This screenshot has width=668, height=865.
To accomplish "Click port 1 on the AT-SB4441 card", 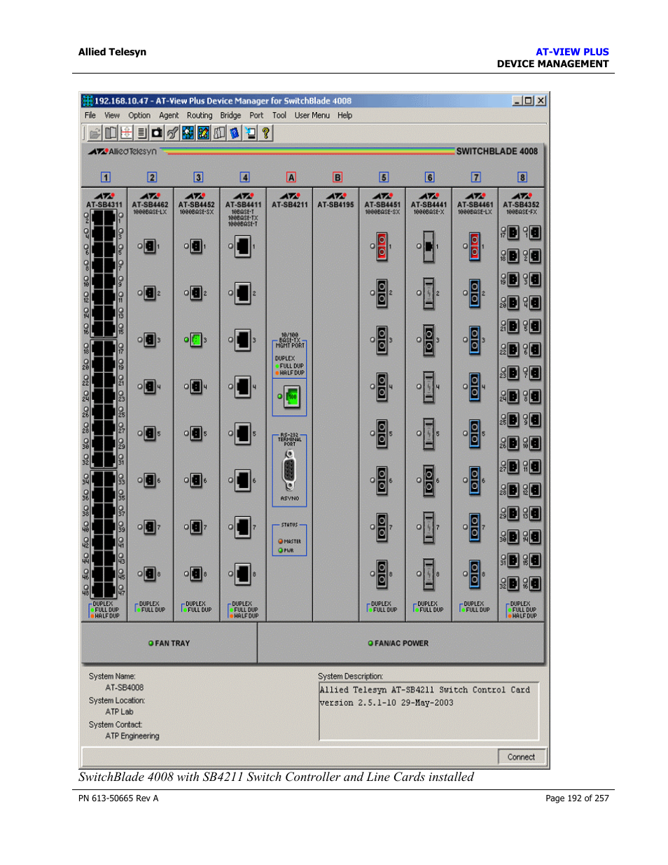I will 429,247.
